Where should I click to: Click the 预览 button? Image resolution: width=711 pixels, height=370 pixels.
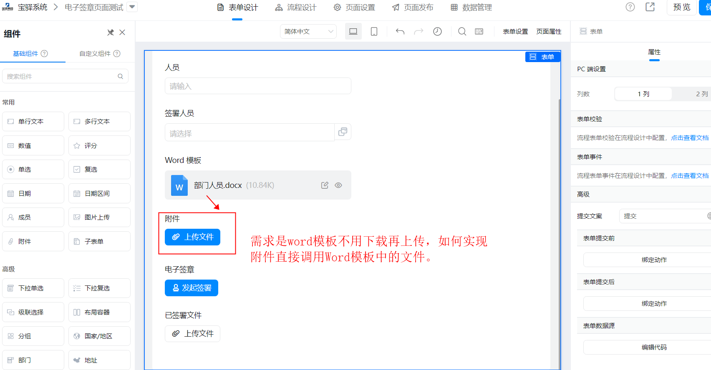pyautogui.click(x=682, y=7)
